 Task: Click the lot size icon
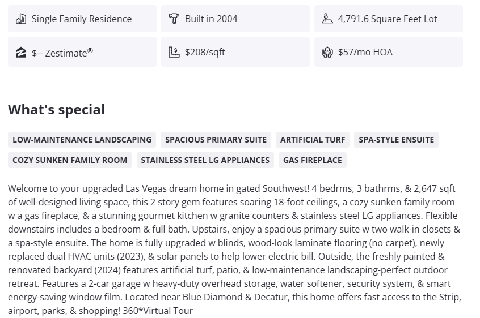[x=327, y=19]
